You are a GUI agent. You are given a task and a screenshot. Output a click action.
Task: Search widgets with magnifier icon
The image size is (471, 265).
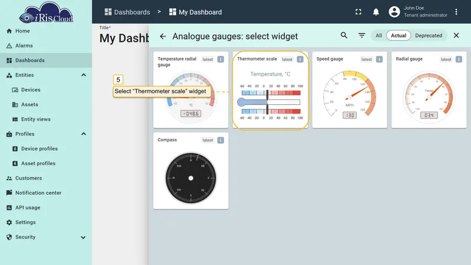pos(344,35)
